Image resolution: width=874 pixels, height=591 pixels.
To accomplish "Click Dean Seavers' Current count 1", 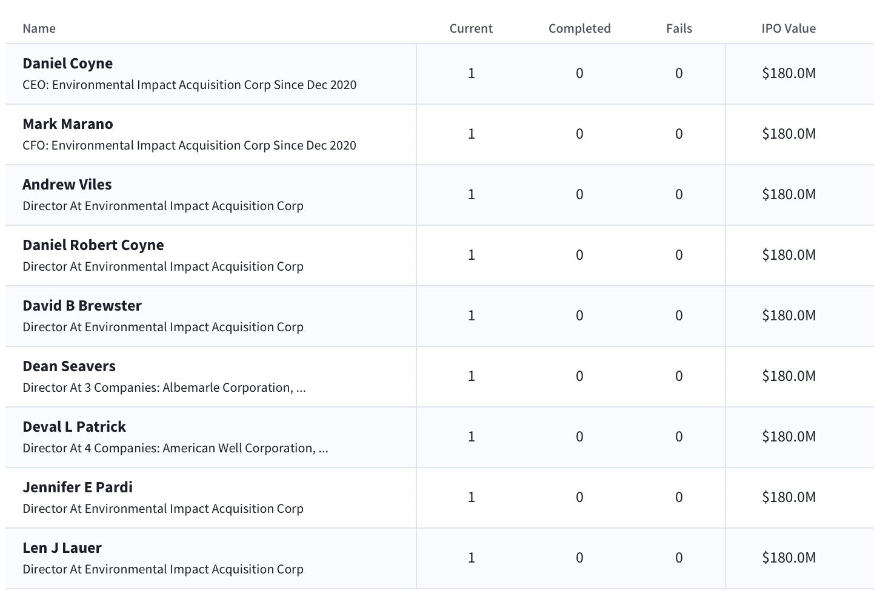I will coord(471,376).
